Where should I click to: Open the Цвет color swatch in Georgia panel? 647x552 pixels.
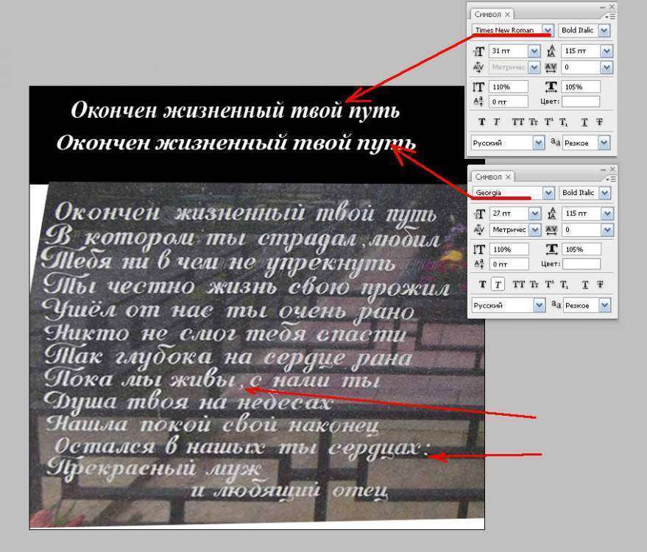click(585, 263)
